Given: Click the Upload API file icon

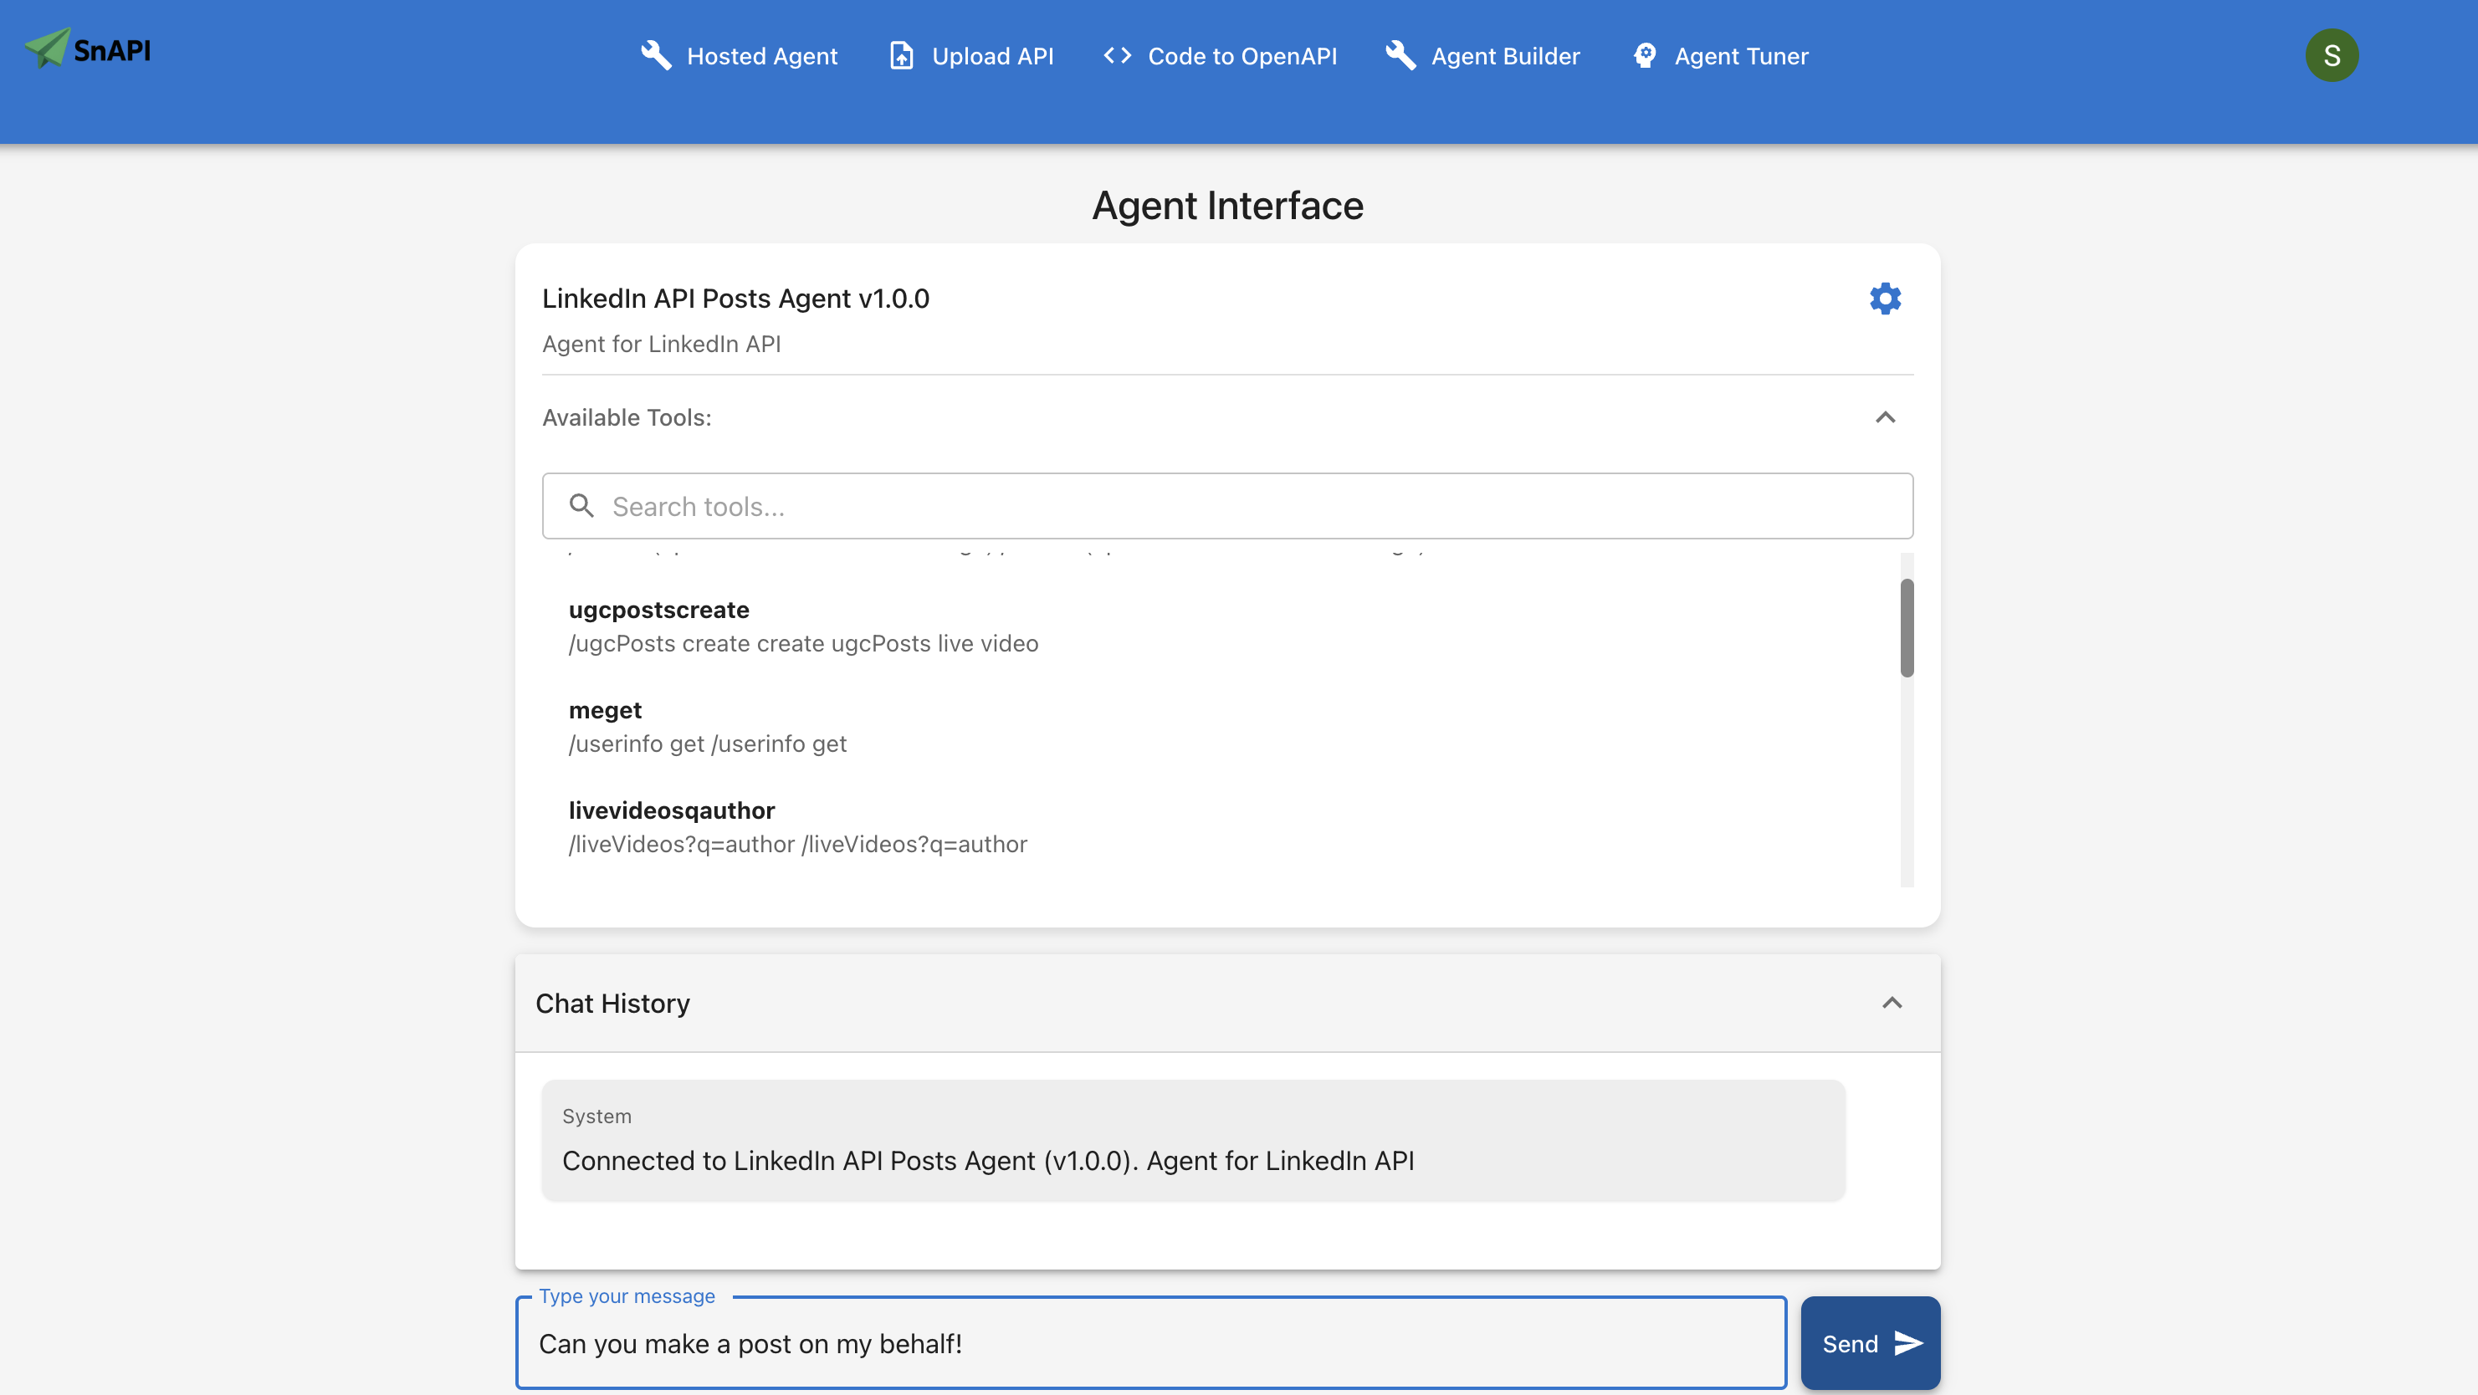Looking at the screenshot, I should pos(901,56).
